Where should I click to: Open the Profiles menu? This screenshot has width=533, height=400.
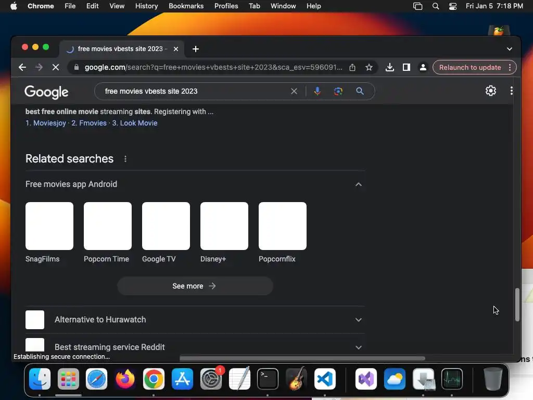pyautogui.click(x=226, y=6)
